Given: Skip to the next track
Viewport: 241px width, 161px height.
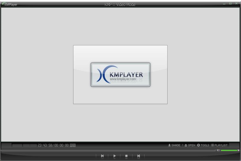Looking at the screenshot, I should (x=138, y=156).
